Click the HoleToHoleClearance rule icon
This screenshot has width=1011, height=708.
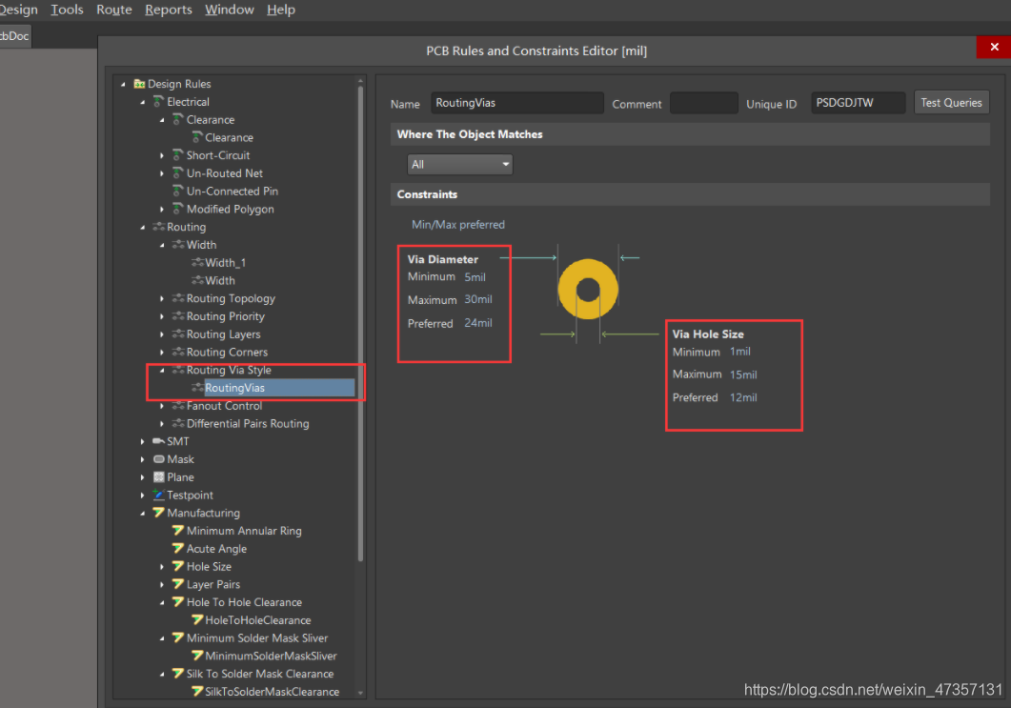coord(197,619)
